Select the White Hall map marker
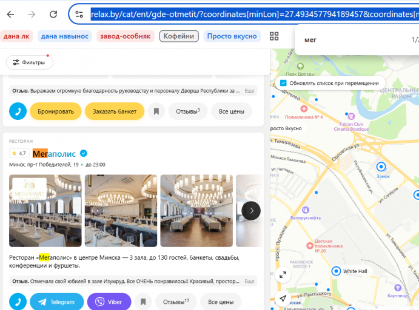419x310 pixels. [336, 271]
